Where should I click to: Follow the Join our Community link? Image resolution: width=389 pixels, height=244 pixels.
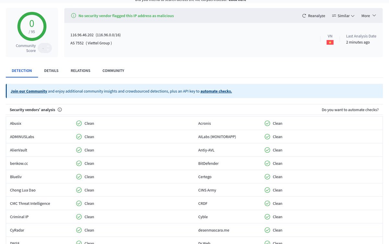[29, 91]
